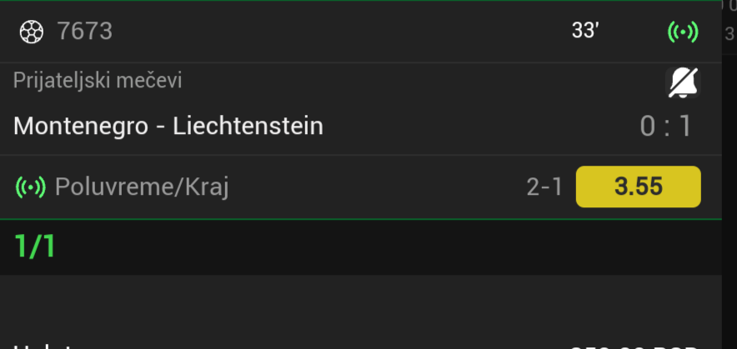Click the 2-1 selection pick

click(544, 187)
